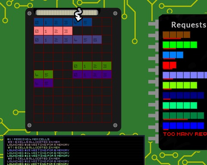207x165 pixels.
Task: Click slate purple memory cell 4 in third row
Action: tap(78, 40)
